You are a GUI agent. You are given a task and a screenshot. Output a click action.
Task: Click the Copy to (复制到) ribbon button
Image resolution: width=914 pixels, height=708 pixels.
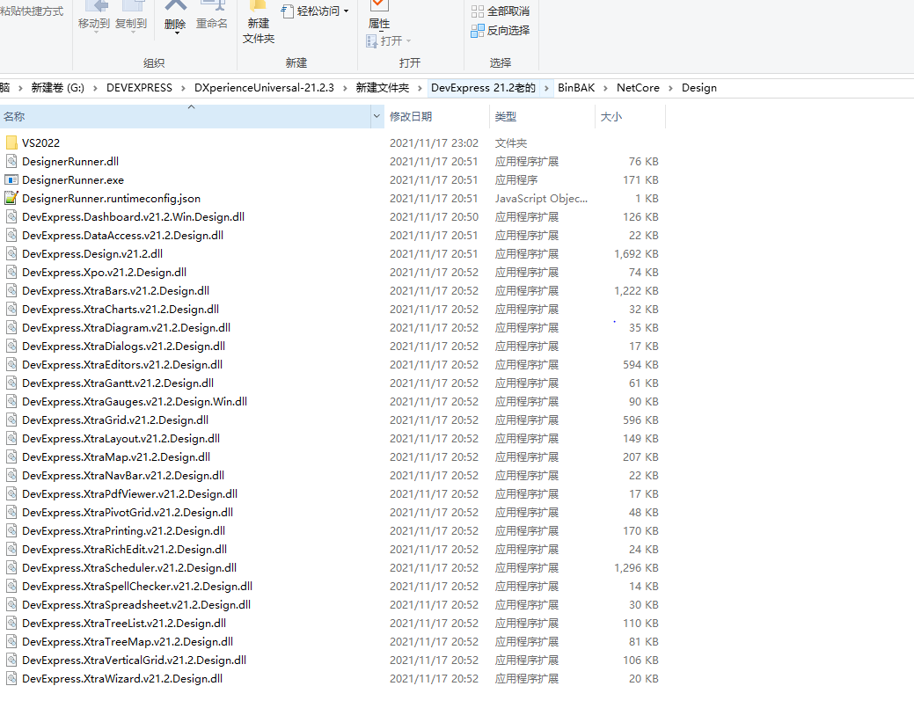[x=131, y=16]
